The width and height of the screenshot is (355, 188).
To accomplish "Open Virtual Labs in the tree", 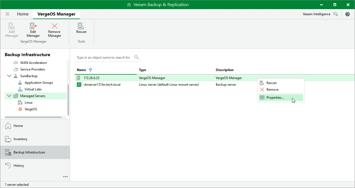I will click(x=33, y=89).
